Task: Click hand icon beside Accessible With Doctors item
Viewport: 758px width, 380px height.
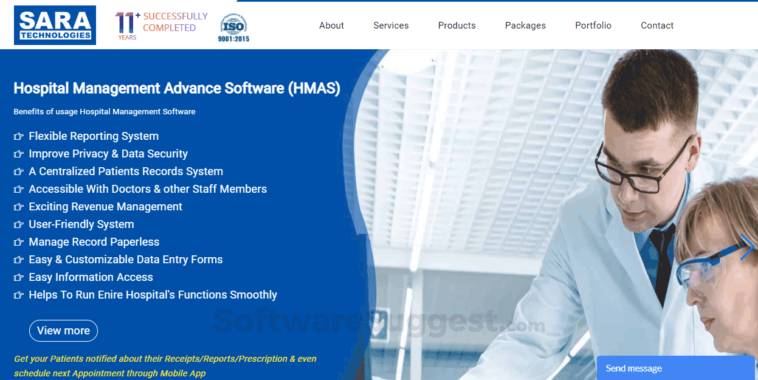Action: [19, 190]
